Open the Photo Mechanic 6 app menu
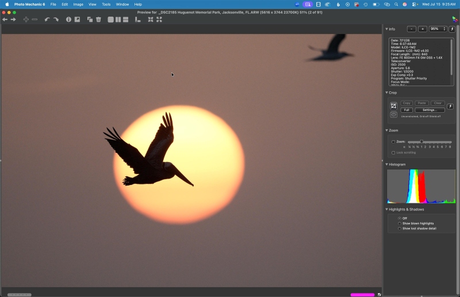 click(x=30, y=5)
